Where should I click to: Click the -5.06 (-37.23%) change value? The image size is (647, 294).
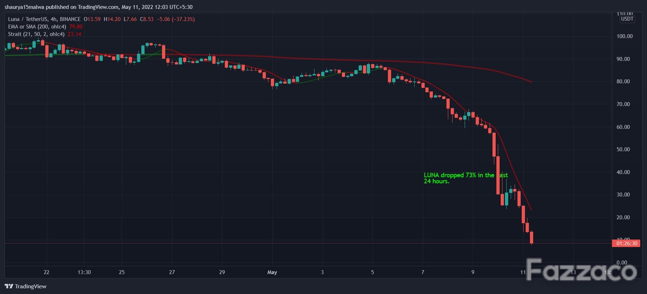click(176, 19)
